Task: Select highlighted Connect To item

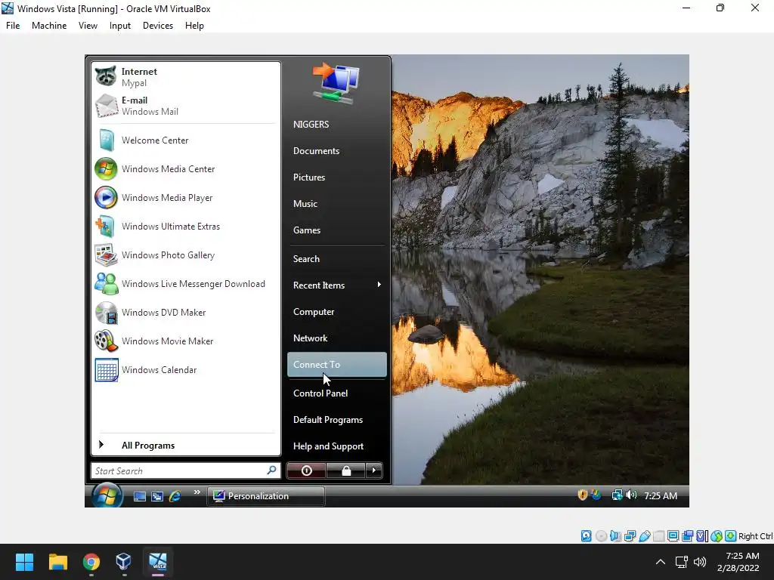Action: [336, 365]
